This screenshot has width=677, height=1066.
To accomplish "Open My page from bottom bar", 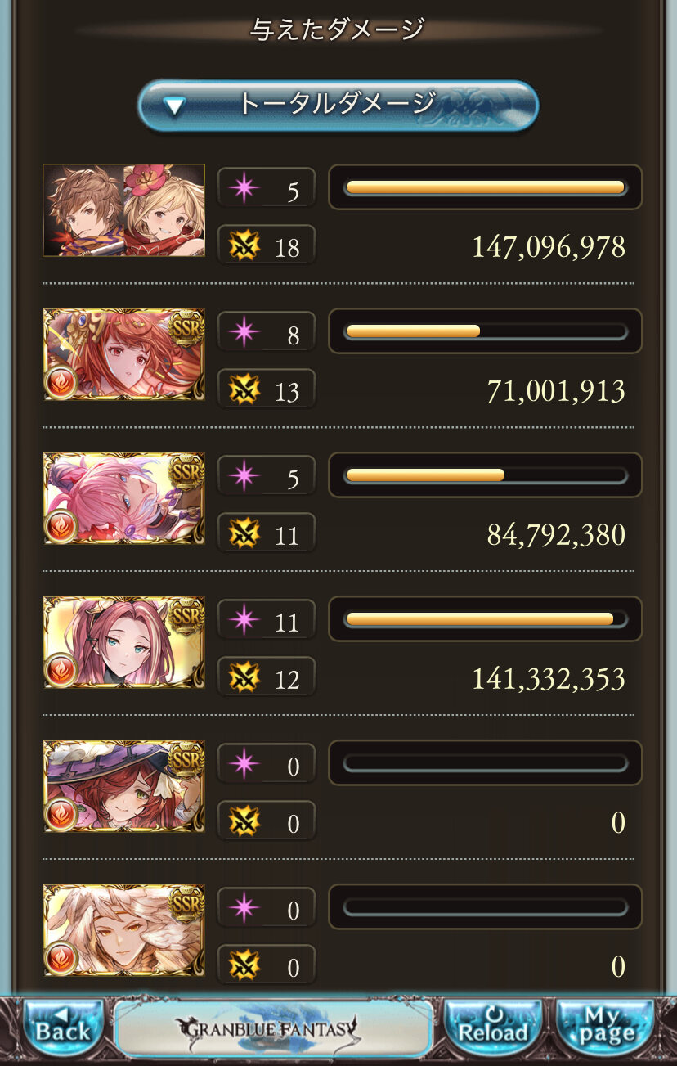I will (604, 1026).
